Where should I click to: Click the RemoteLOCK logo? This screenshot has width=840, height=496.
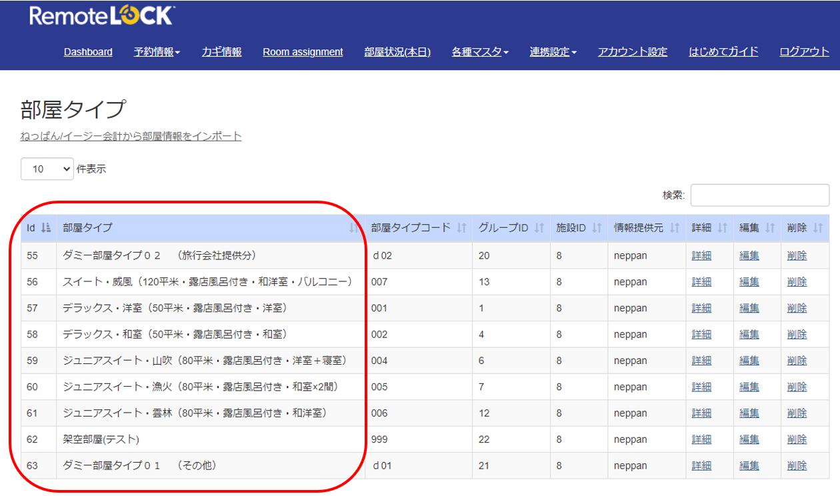click(102, 16)
